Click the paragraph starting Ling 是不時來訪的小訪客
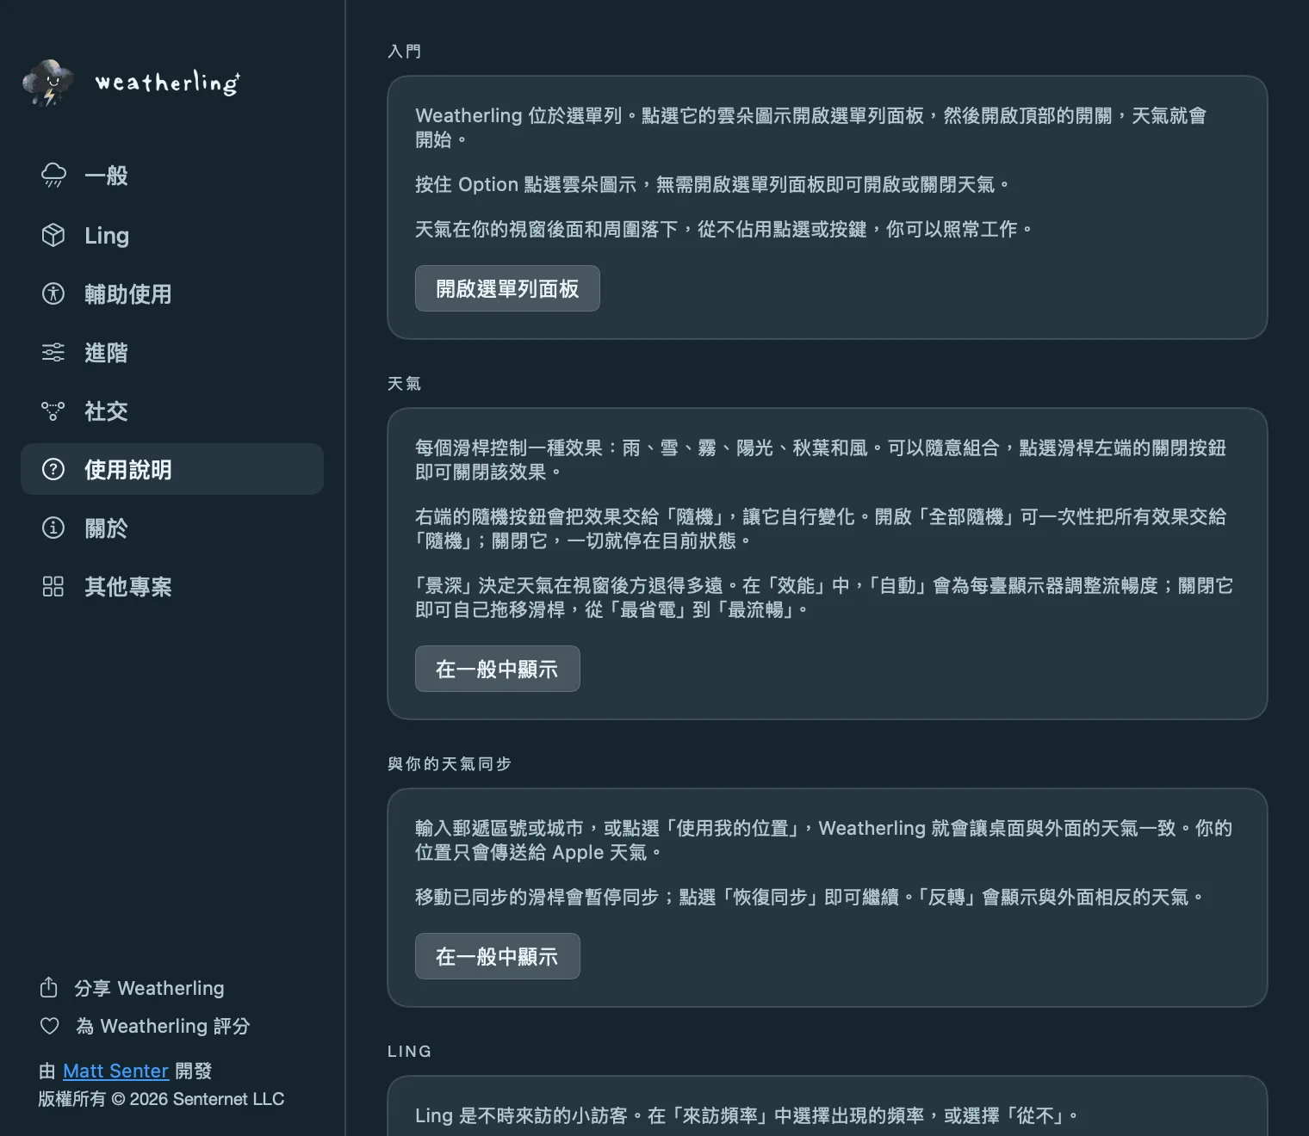 tap(747, 1115)
